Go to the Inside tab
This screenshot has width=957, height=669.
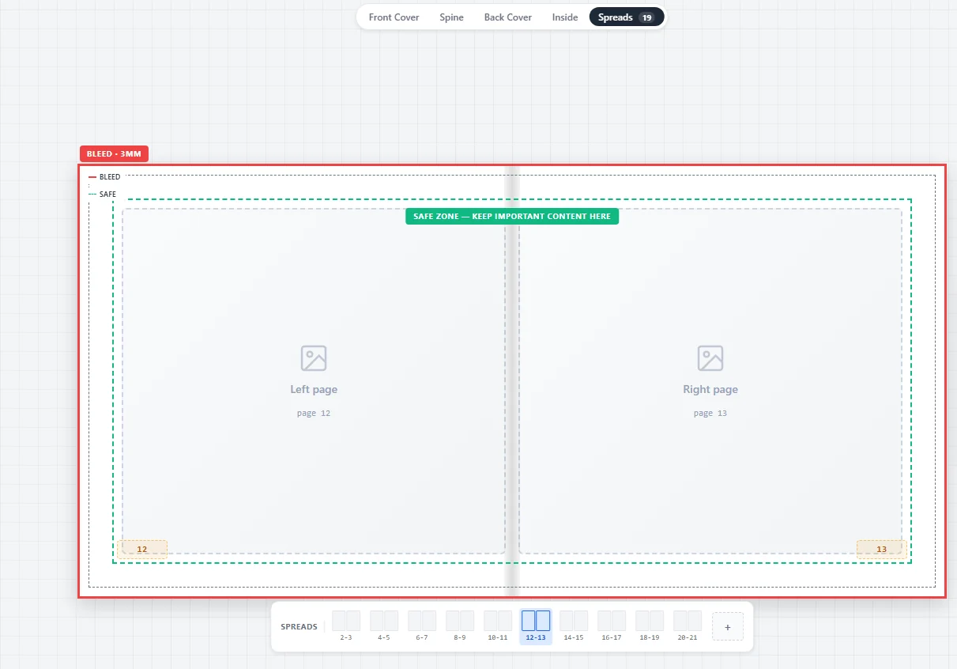coord(565,17)
